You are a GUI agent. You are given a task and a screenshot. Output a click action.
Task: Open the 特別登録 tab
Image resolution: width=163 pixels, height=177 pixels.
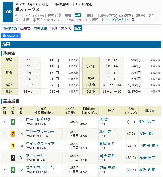[x=10, y=28]
